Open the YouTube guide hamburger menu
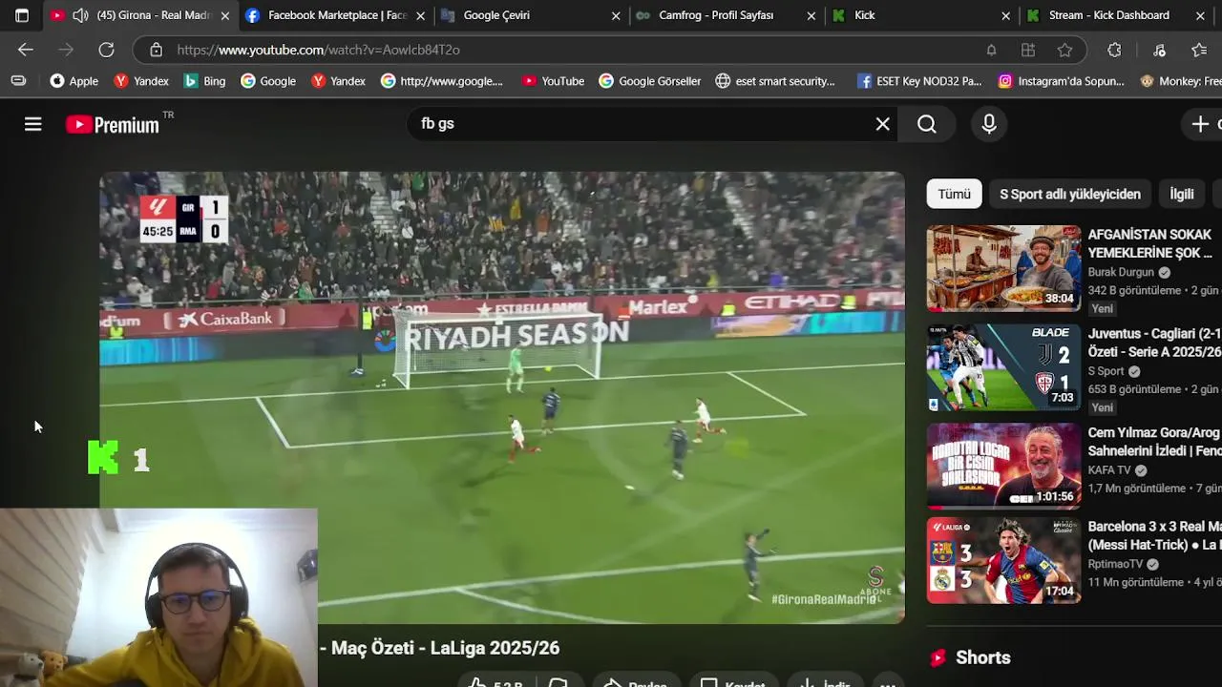The height and width of the screenshot is (687, 1222). point(33,124)
